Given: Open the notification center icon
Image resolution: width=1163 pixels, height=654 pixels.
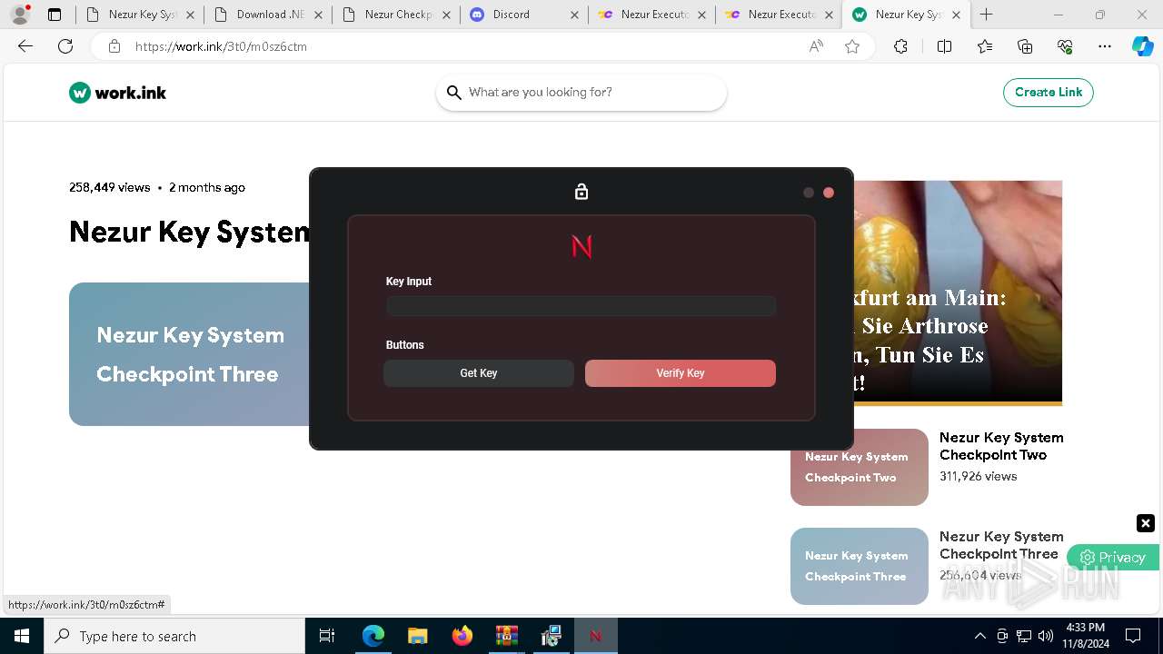Looking at the screenshot, I should coord(1133,636).
